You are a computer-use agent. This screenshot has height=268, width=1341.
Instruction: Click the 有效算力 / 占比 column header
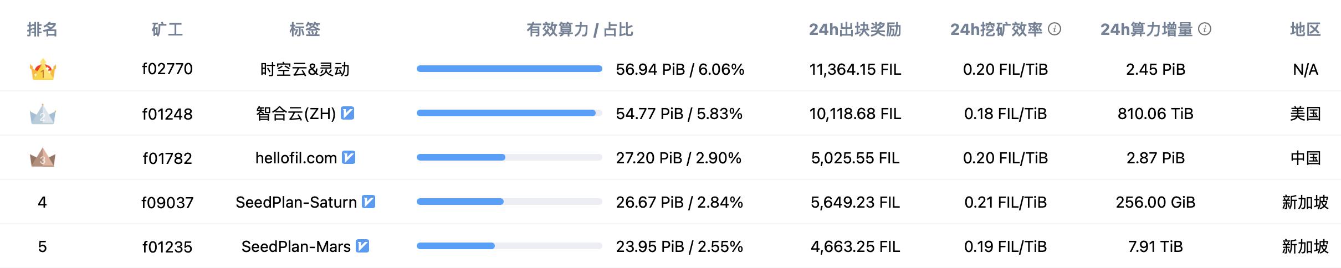580,30
